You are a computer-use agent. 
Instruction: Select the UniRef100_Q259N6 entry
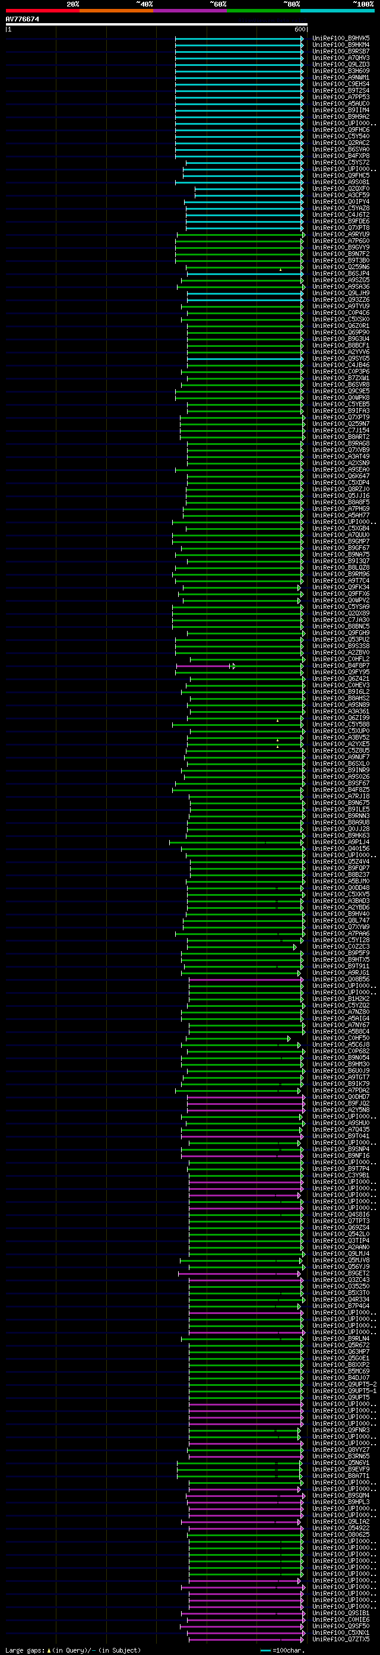[x=341, y=267]
